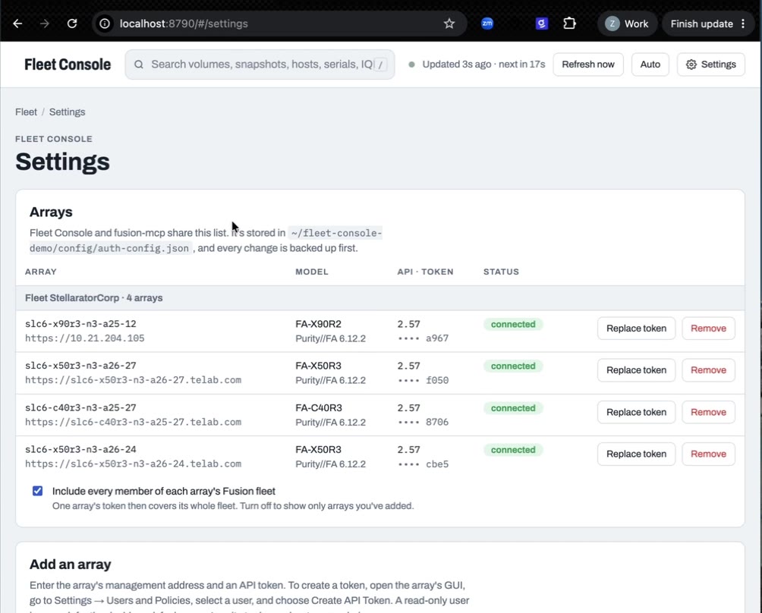Click the address bar URL
Image resolution: width=762 pixels, height=613 pixels.
click(184, 24)
